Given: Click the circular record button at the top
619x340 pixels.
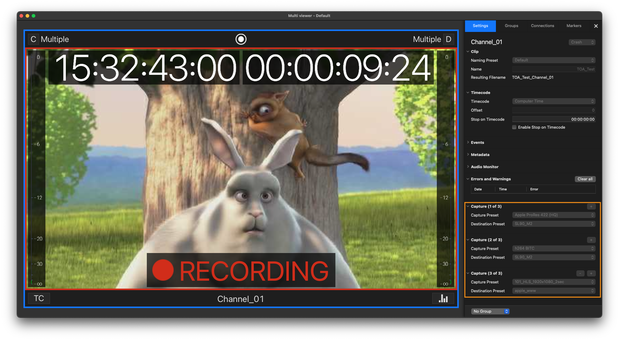Looking at the screenshot, I should pos(241,39).
